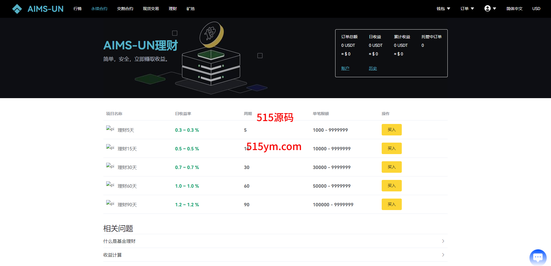This screenshot has height=266, width=551.
Task: Buy the 理财5天 product with 买入
Action: tap(391, 130)
